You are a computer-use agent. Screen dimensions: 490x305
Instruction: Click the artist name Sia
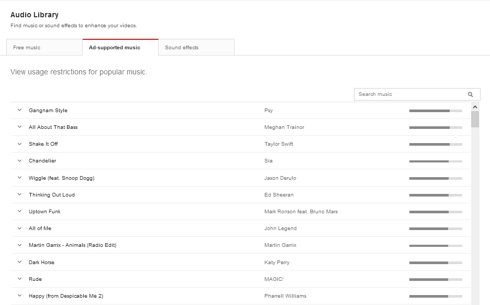point(269,161)
